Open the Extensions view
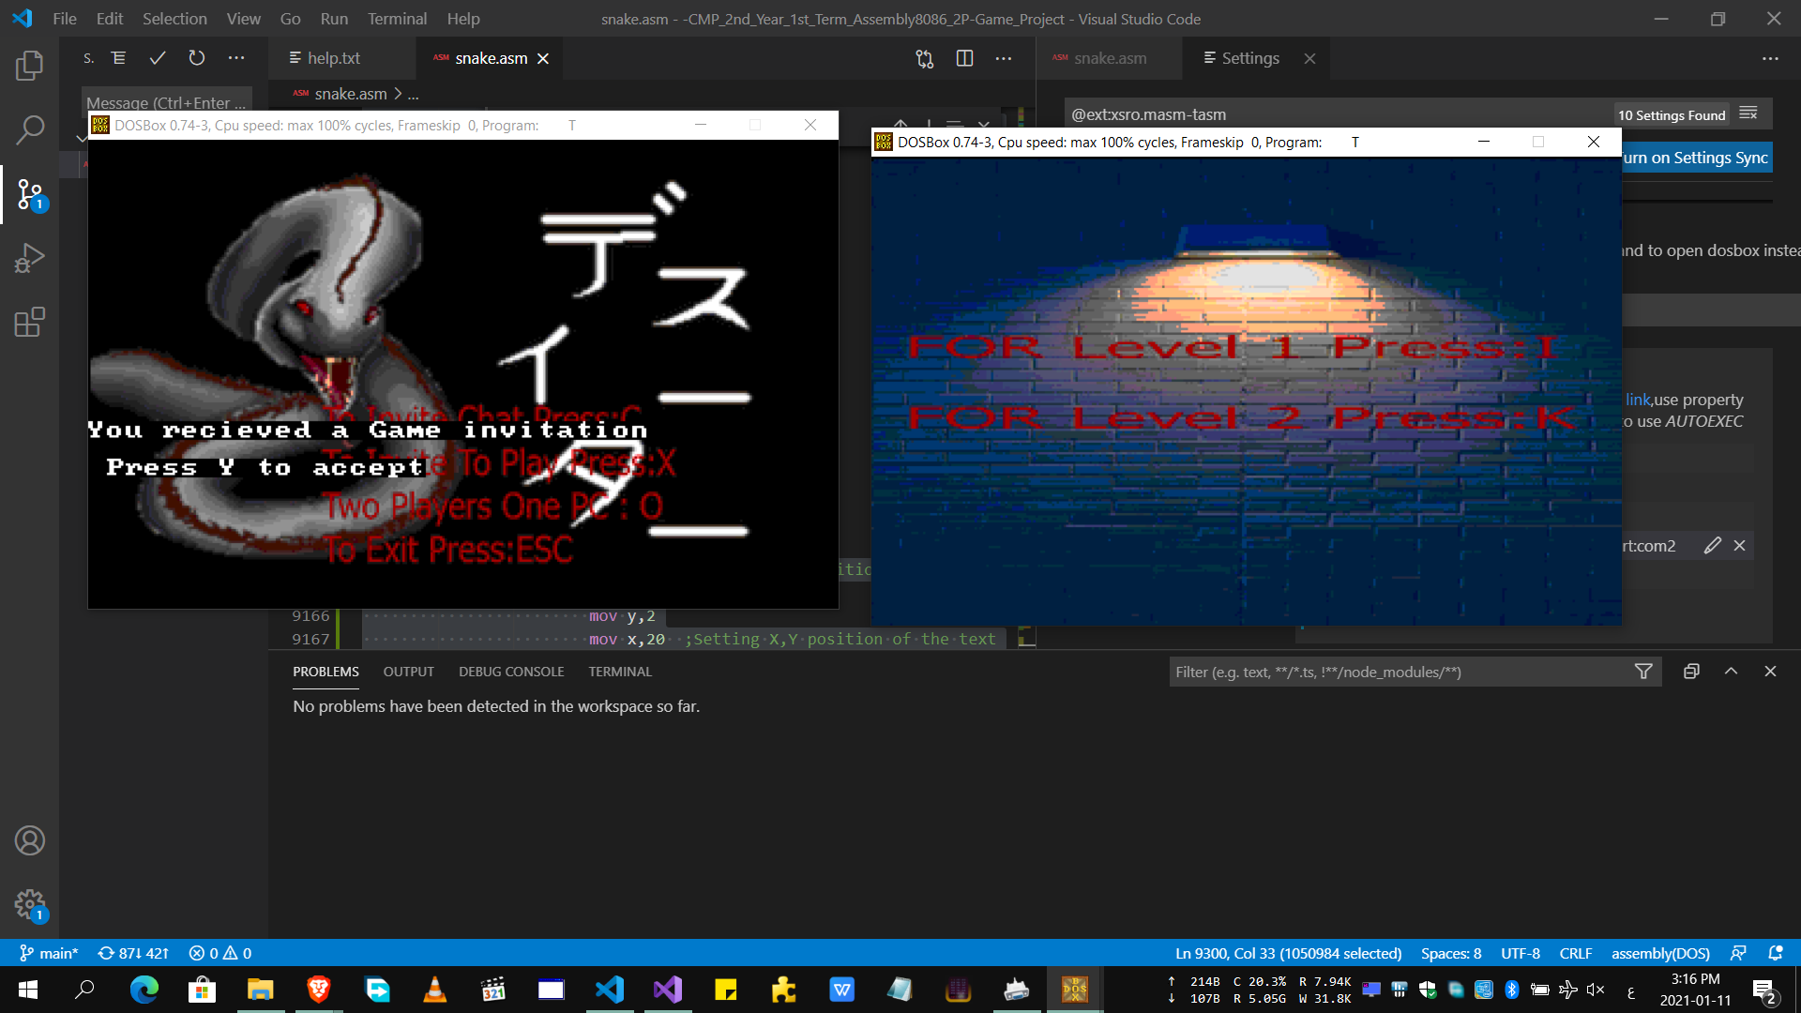 coord(29,322)
